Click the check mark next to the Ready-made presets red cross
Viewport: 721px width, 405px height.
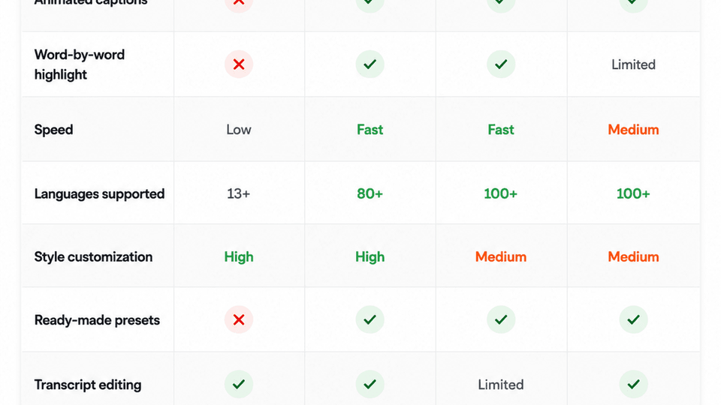coord(370,319)
